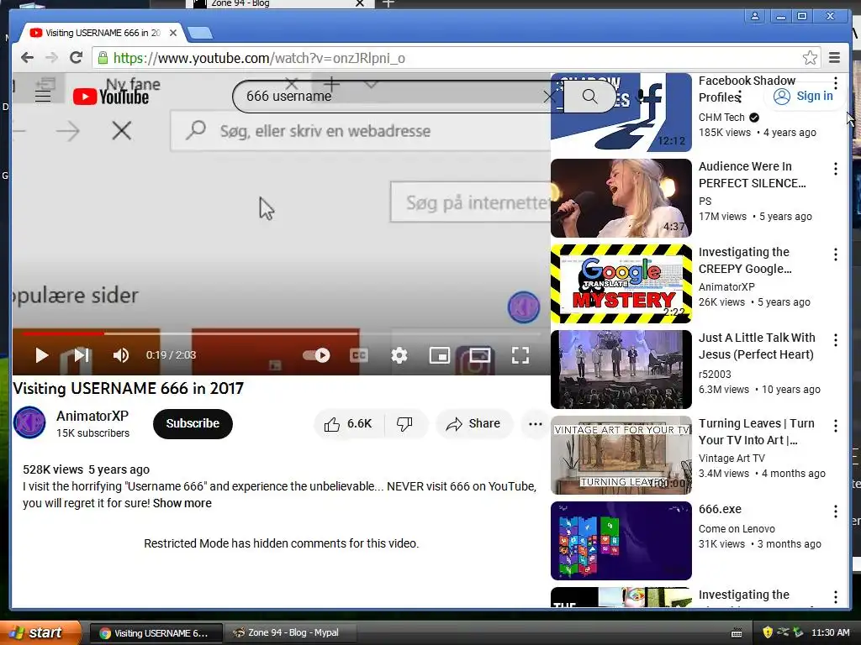Close the Visiting USERNAME 666 tab
Image resolution: width=861 pixels, height=645 pixels.
pyautogui.click(x=173, y=33)
